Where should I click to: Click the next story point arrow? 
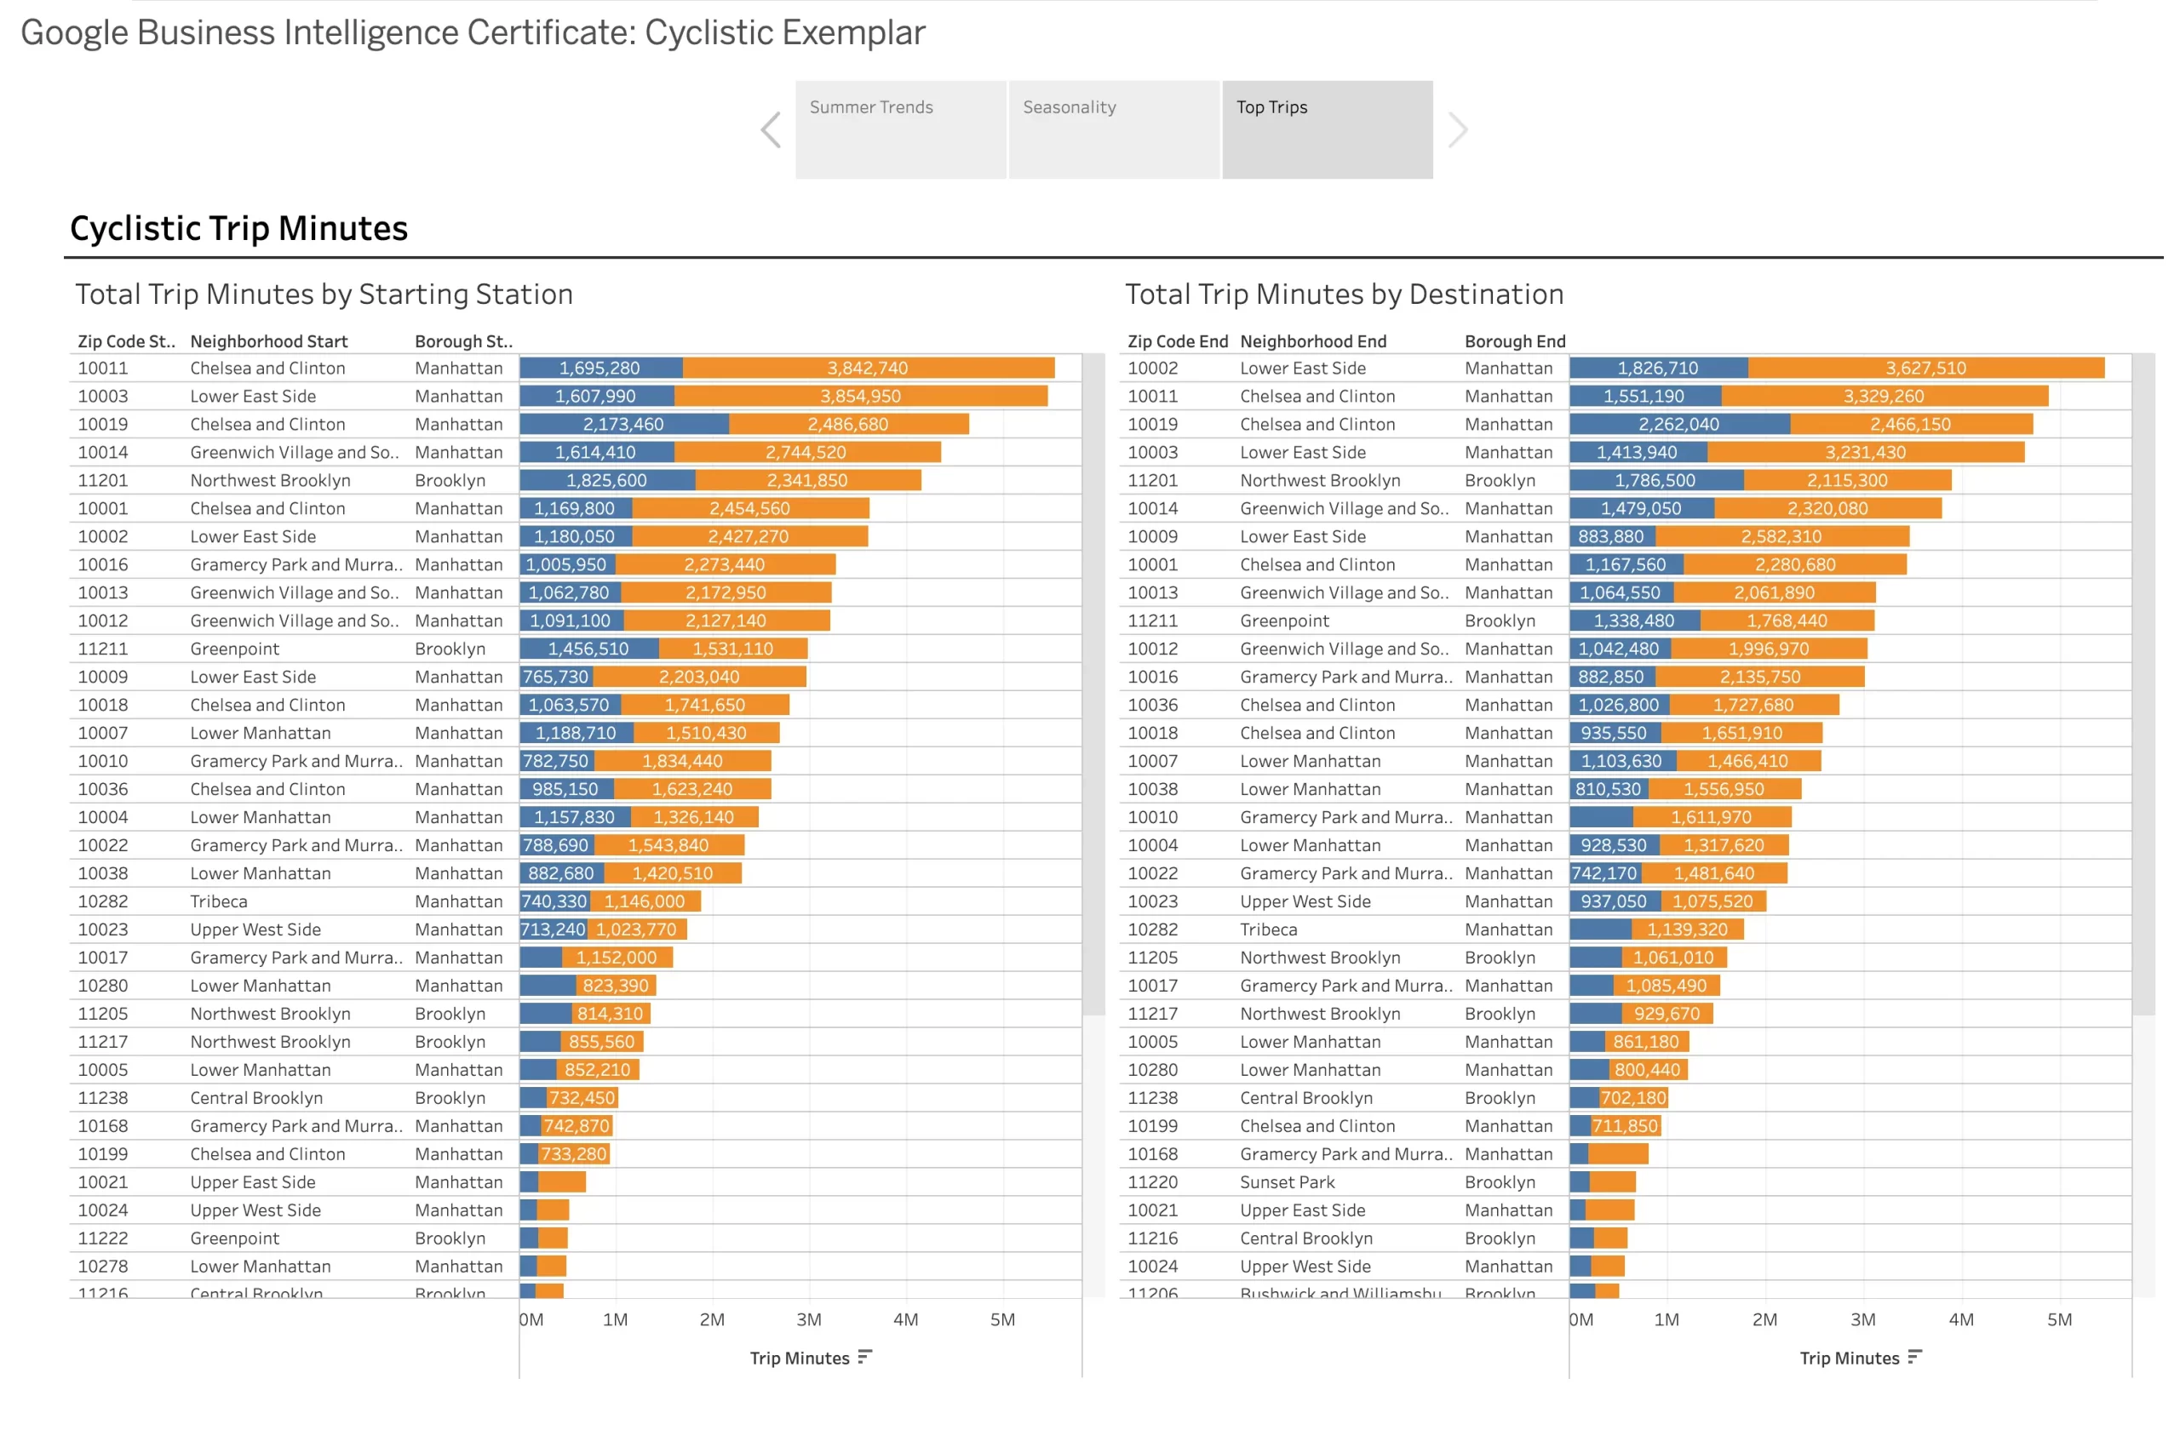(x=1457, y=130)
